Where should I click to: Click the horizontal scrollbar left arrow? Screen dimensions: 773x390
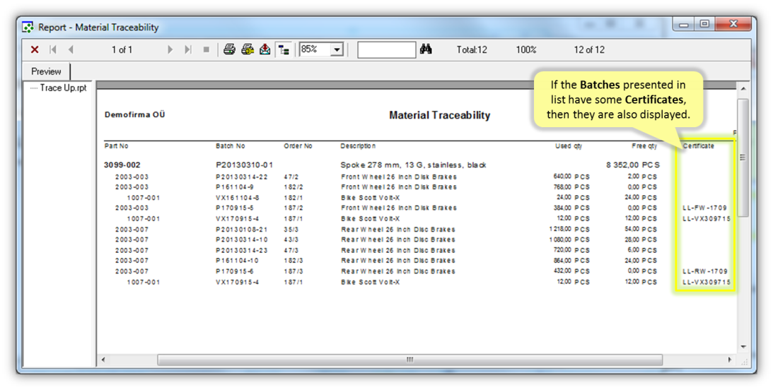click(x=103, y=360)
